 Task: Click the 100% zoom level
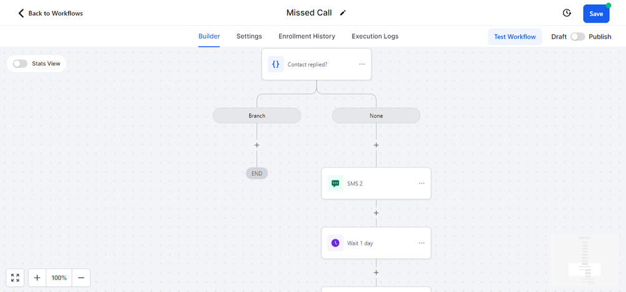click(x=59, y=278)
